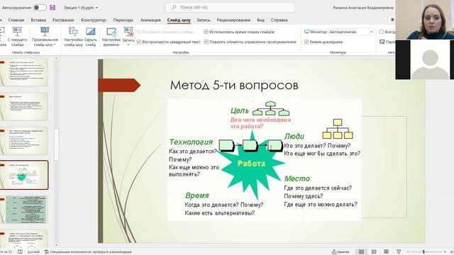The height and width of the screenshot is (255, 454).
Task: Open the Вставка tab
Action: click(38, 20)
